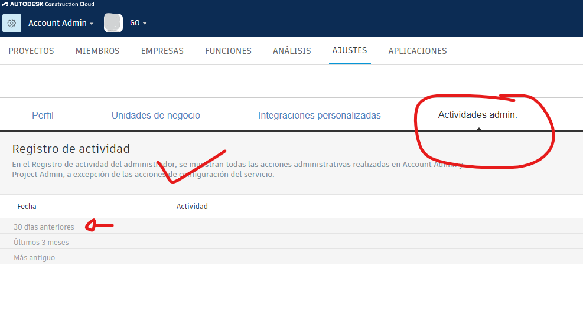Click the Registro de actividad heading
The width and height of the screenshot is (583, 311).
pos(71,149)
